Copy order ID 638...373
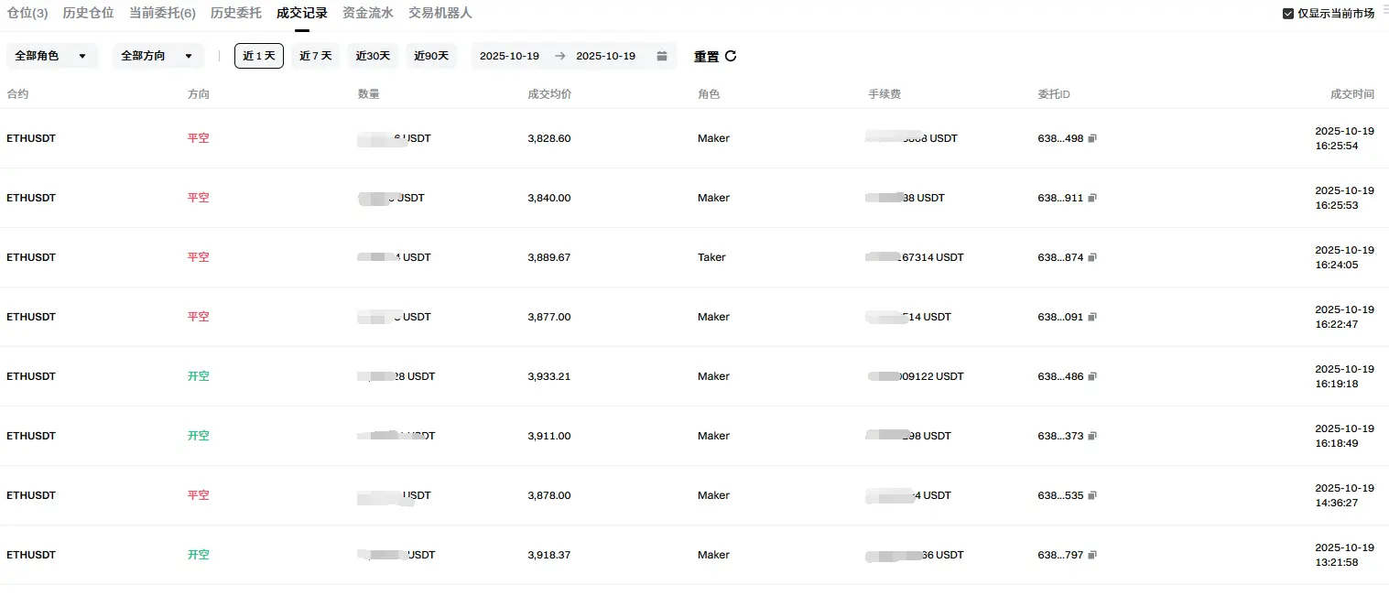This screenshot has height=596, width=1389. click(1092, 437)
